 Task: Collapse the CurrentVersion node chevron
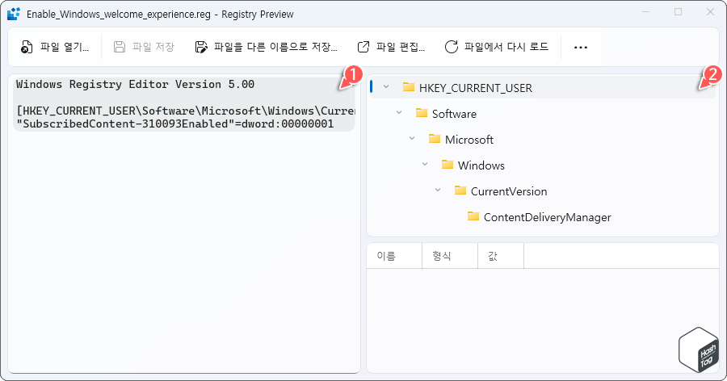[x=438, y=190]
